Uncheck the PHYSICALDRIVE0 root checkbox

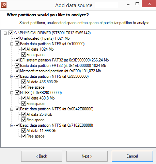click(11, 33)
